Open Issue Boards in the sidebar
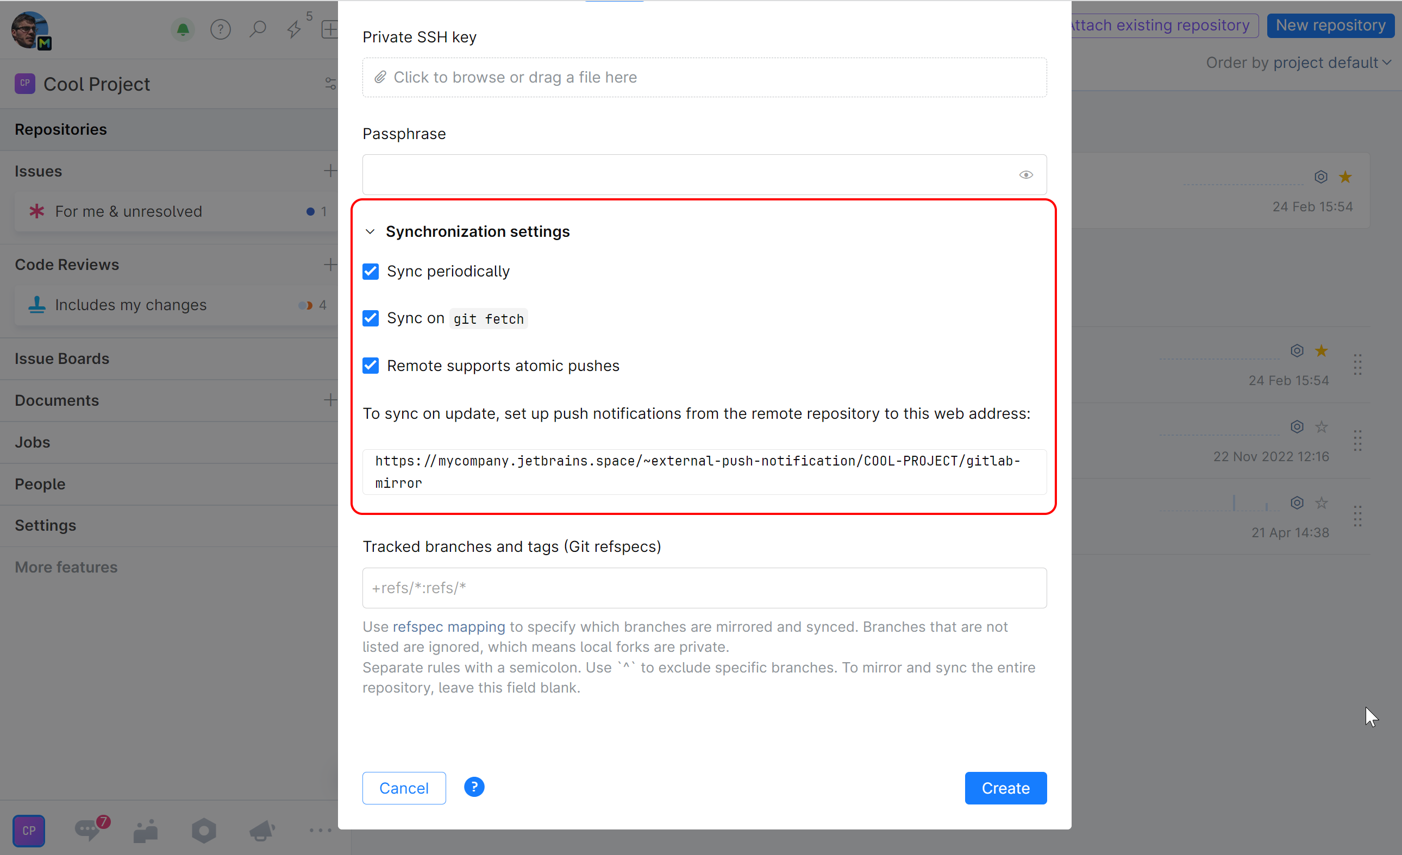 (62, 359)
